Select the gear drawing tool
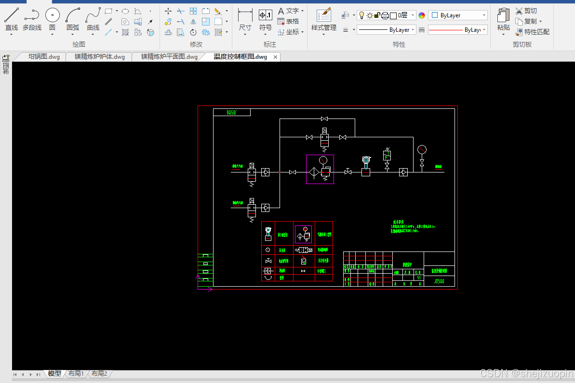 (x=138, y=32)
